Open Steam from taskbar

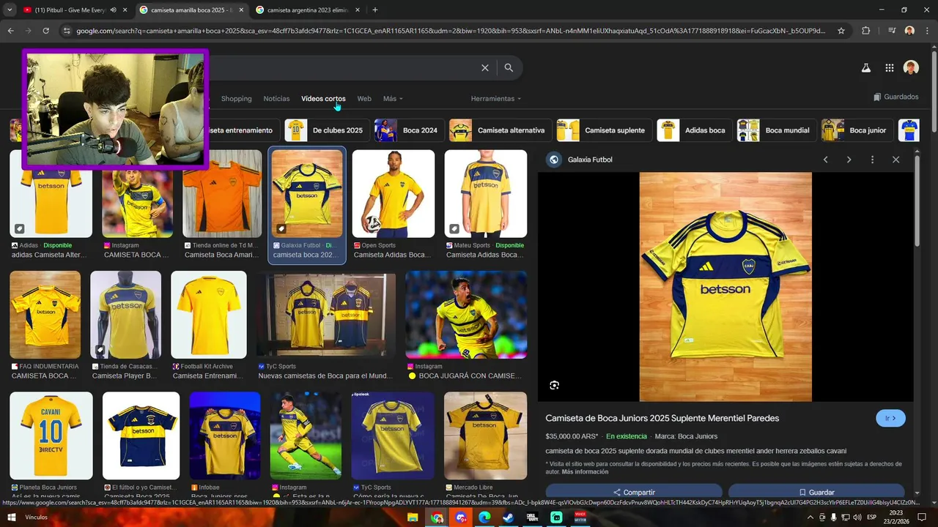(x=508, y=517)
